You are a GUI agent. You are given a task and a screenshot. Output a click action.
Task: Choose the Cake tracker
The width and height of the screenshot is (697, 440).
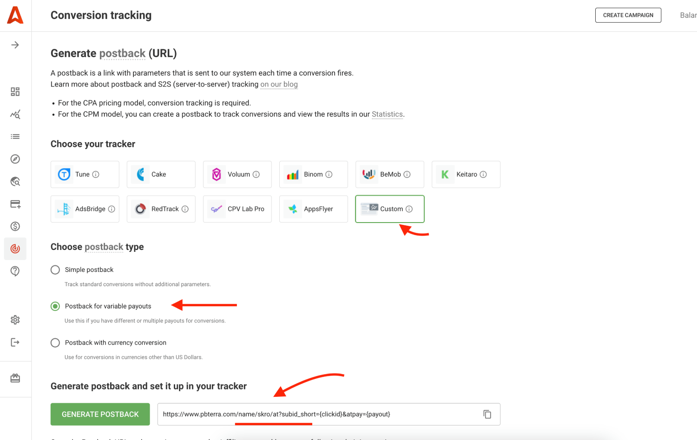pos(161,174)
